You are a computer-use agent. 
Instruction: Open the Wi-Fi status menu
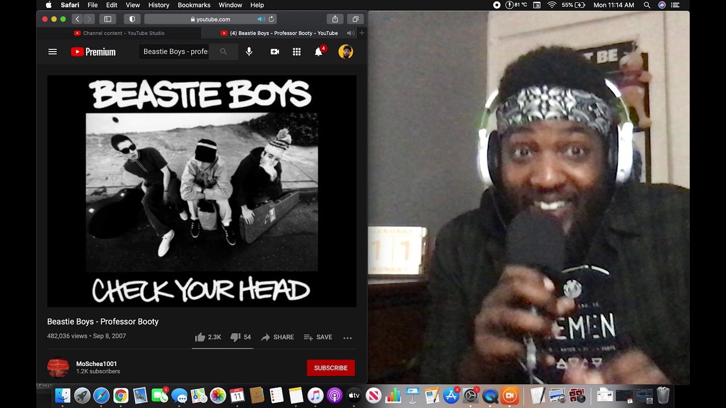click(x=552, y=5)
